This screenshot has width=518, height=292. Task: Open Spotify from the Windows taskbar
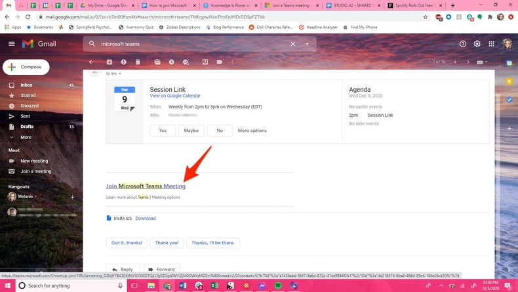click(x=278, y=286)
